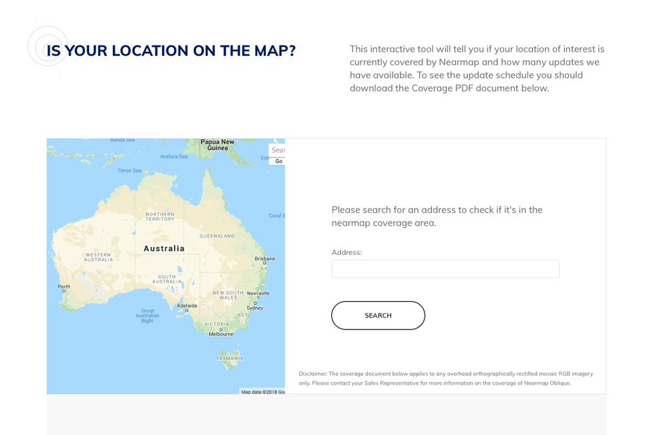Click the Sydney city marker
The height and width of the screenshot is (435, 653).
[x=255, y=303]
